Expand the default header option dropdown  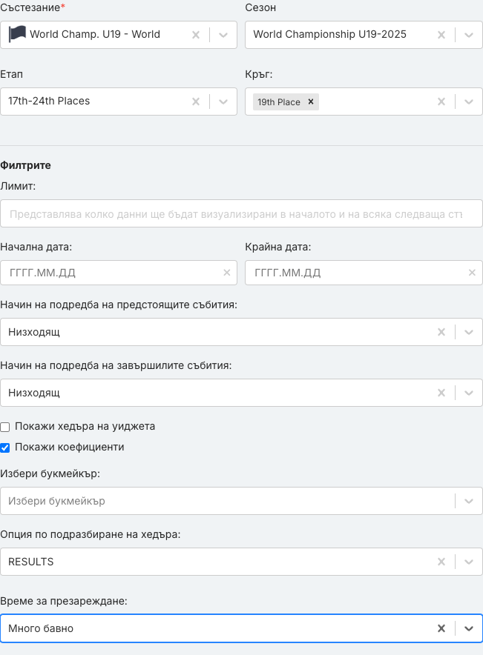click(x=469, y=562)
